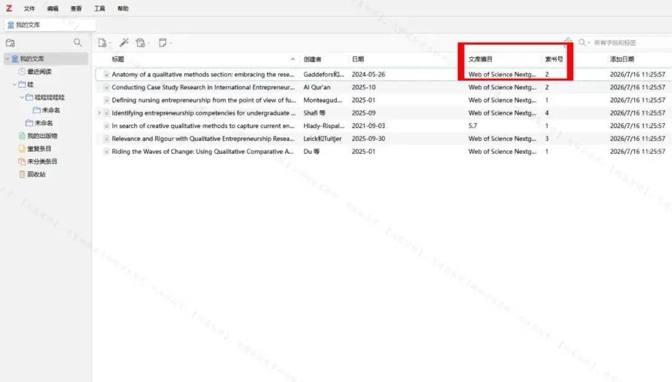Collapse the 哇 collection
Image resolution: width=672 pixels, height=382 pixels.
14,85
